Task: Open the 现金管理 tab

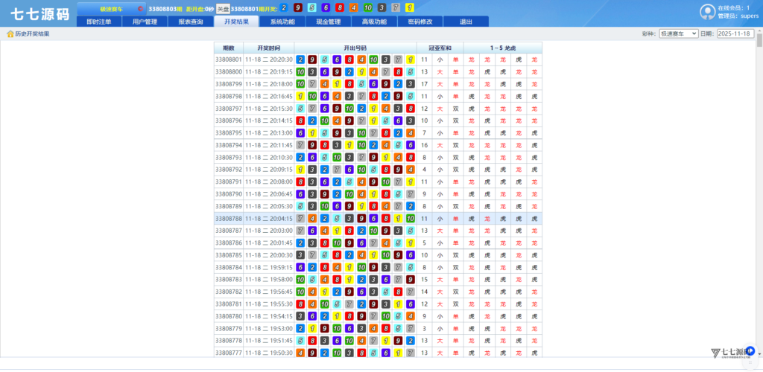Action: 328,22
